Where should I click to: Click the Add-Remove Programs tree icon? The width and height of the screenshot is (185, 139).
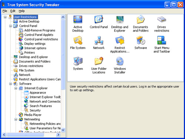coord(21,30)
